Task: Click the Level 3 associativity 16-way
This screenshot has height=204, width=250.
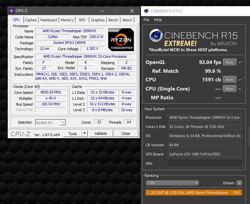Action: 127,110
